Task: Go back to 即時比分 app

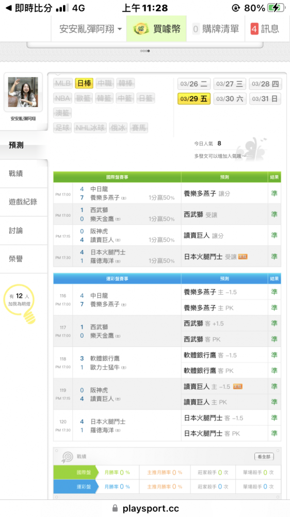Action: coord(28,8)
